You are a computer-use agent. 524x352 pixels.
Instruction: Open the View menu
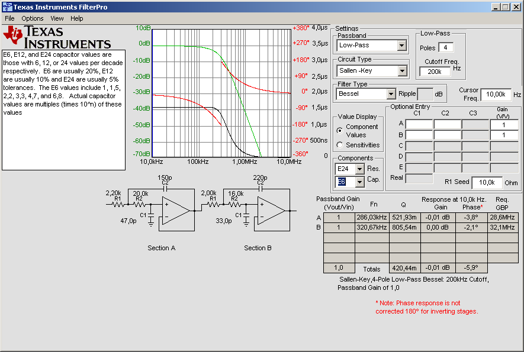point(57,18)
